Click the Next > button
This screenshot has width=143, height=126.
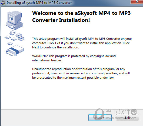[x=100, y=118]
